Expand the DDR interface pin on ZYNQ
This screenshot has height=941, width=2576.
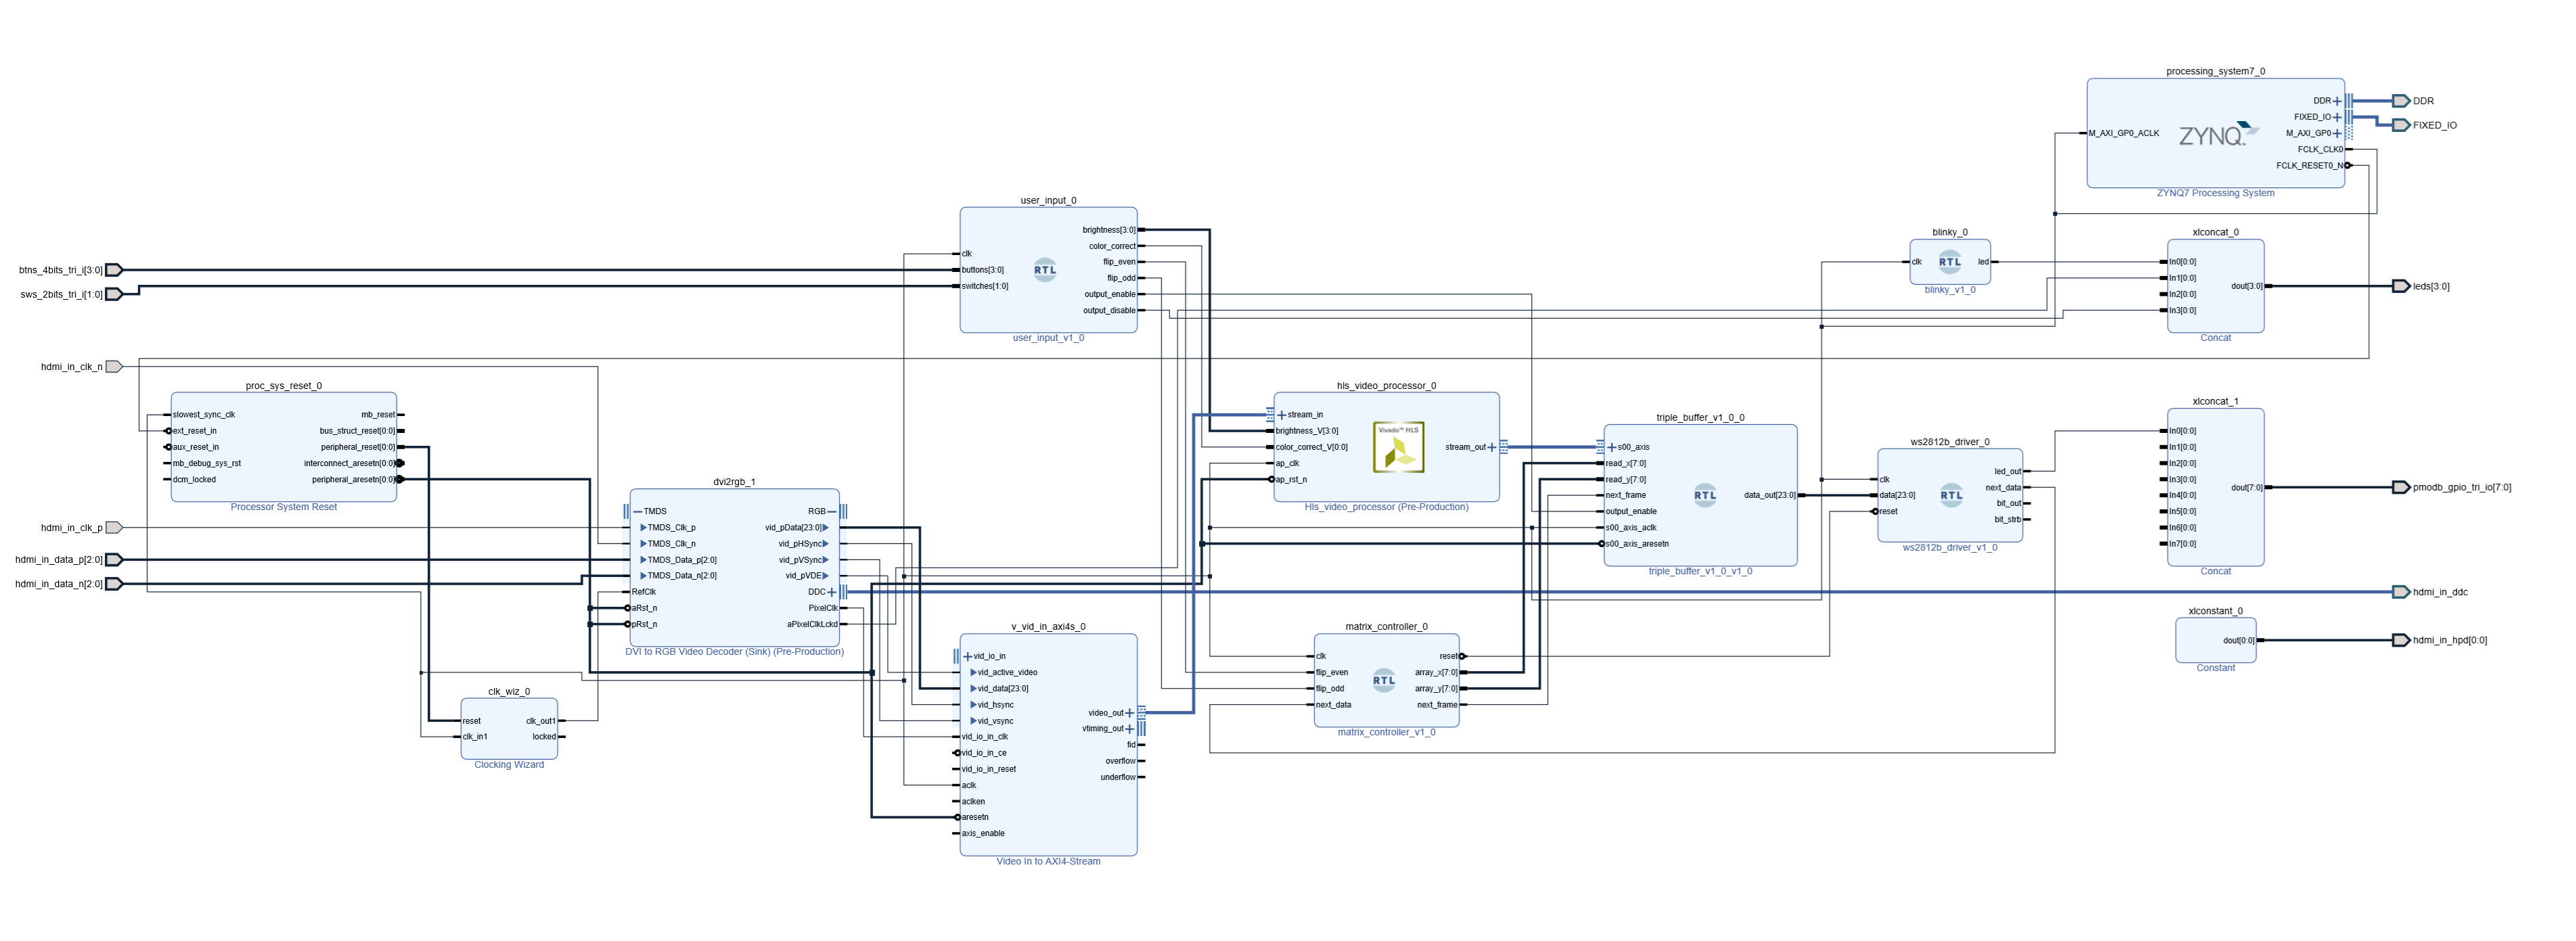2337,101
